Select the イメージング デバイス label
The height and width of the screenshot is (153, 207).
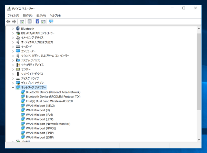[x=32, y=38]
